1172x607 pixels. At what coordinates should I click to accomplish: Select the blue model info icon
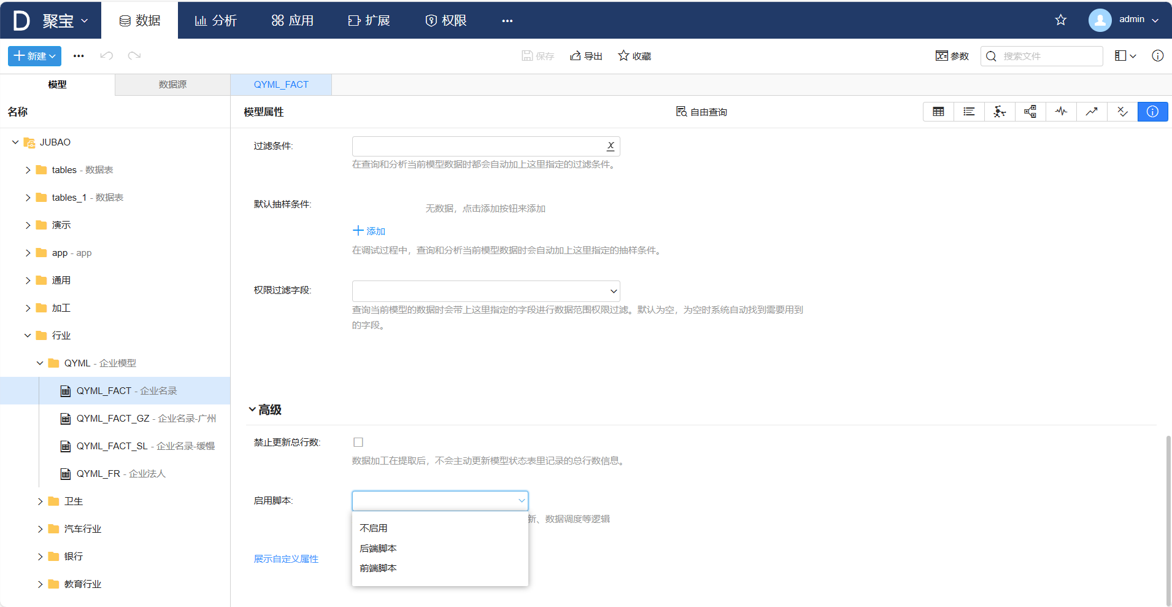(1152, 112)
